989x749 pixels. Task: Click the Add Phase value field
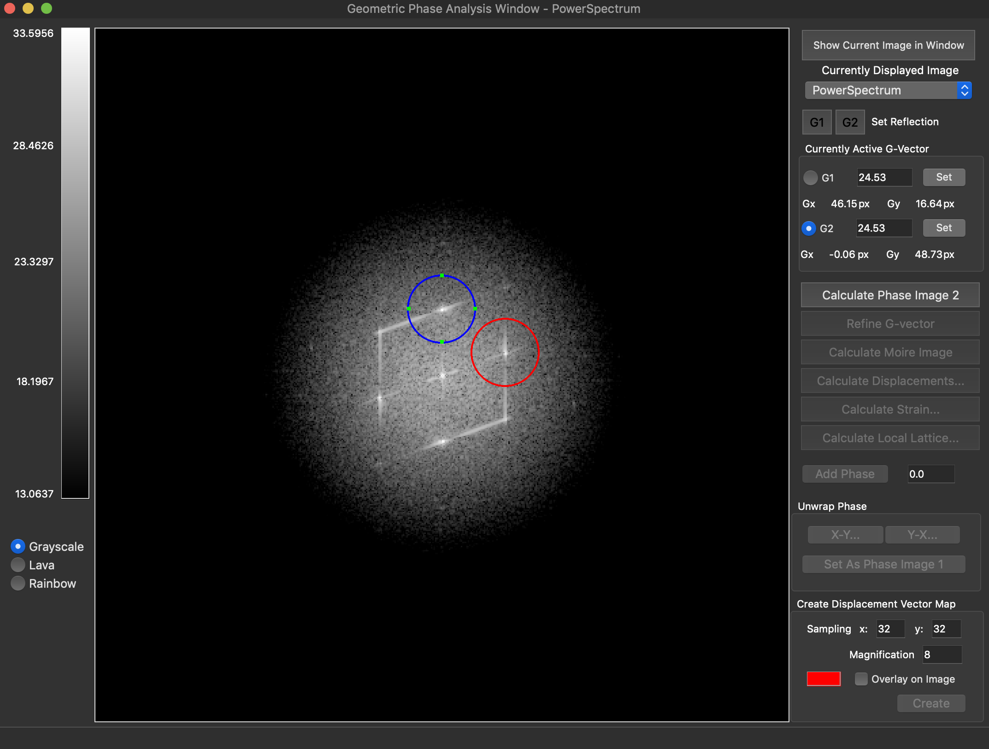pyautogui.click(x=931, y=474)
